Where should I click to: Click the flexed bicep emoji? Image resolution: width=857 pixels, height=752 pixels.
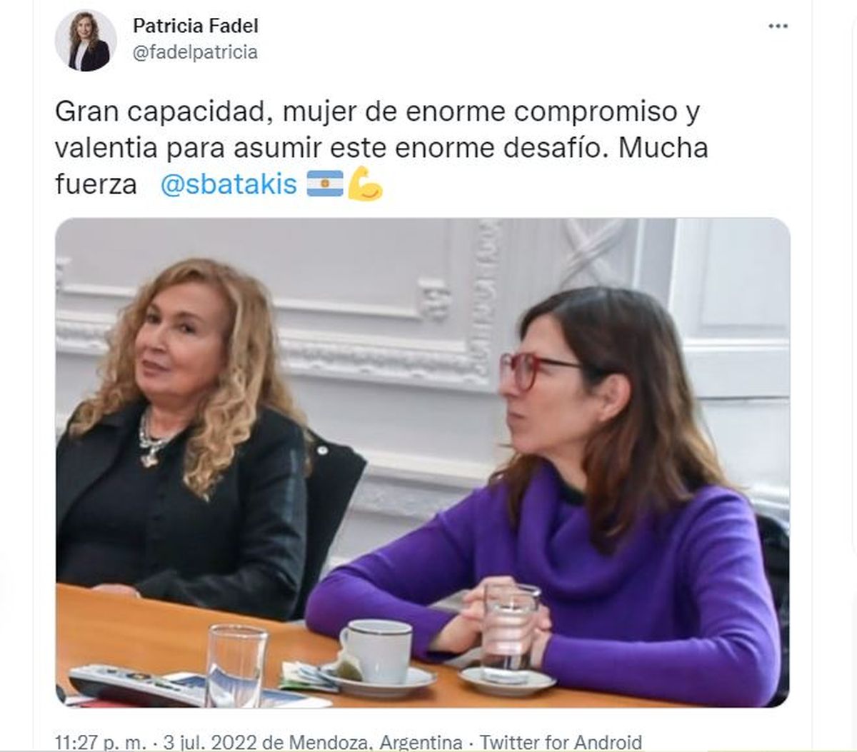pyautogui.click(x=365, y=184)
